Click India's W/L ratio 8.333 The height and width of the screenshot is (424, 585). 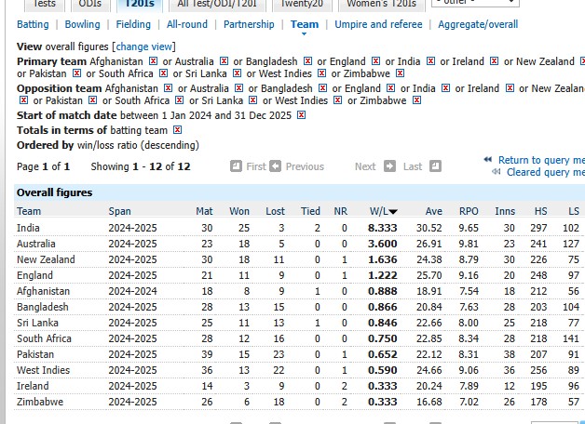(383, 228)
